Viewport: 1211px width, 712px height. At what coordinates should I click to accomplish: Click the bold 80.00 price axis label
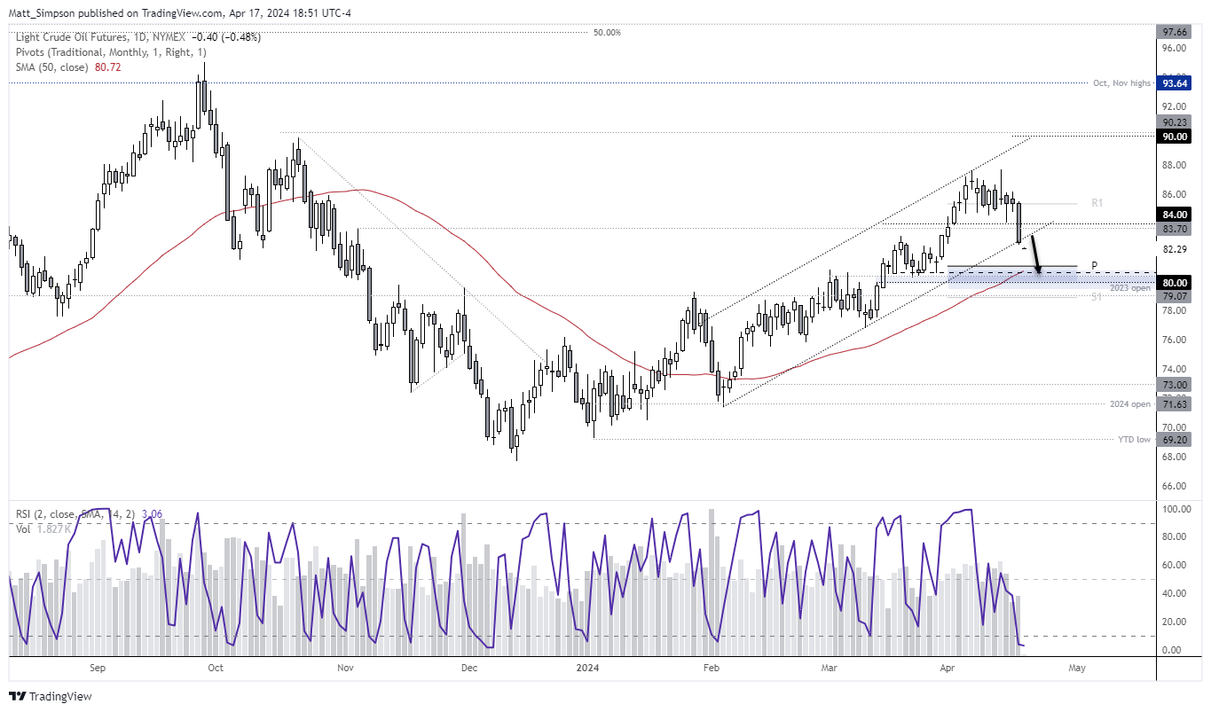1176,283
